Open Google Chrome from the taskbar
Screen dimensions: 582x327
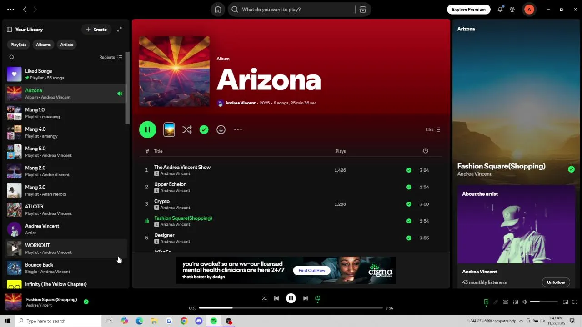184,321
